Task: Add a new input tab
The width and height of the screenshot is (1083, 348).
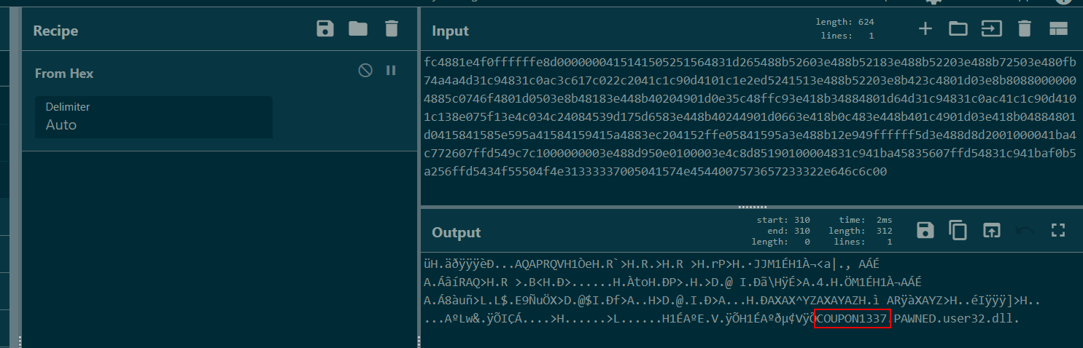Action: click(x=925, y=29)
